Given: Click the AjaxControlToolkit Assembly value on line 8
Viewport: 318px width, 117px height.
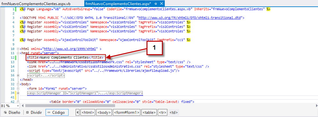Looking at the screenshot, I should pos(80,40).
